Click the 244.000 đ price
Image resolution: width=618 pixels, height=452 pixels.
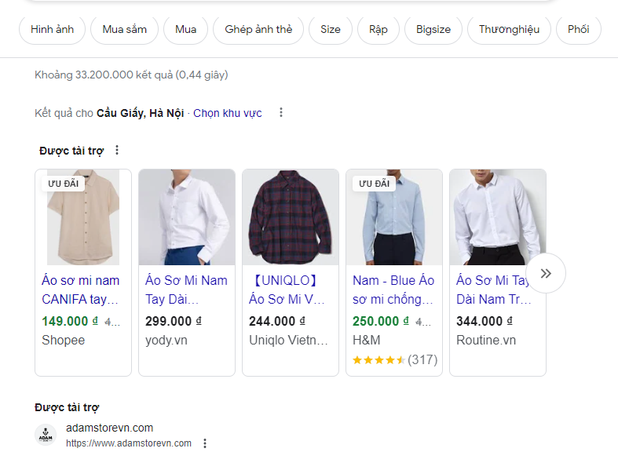click(277, 321)
